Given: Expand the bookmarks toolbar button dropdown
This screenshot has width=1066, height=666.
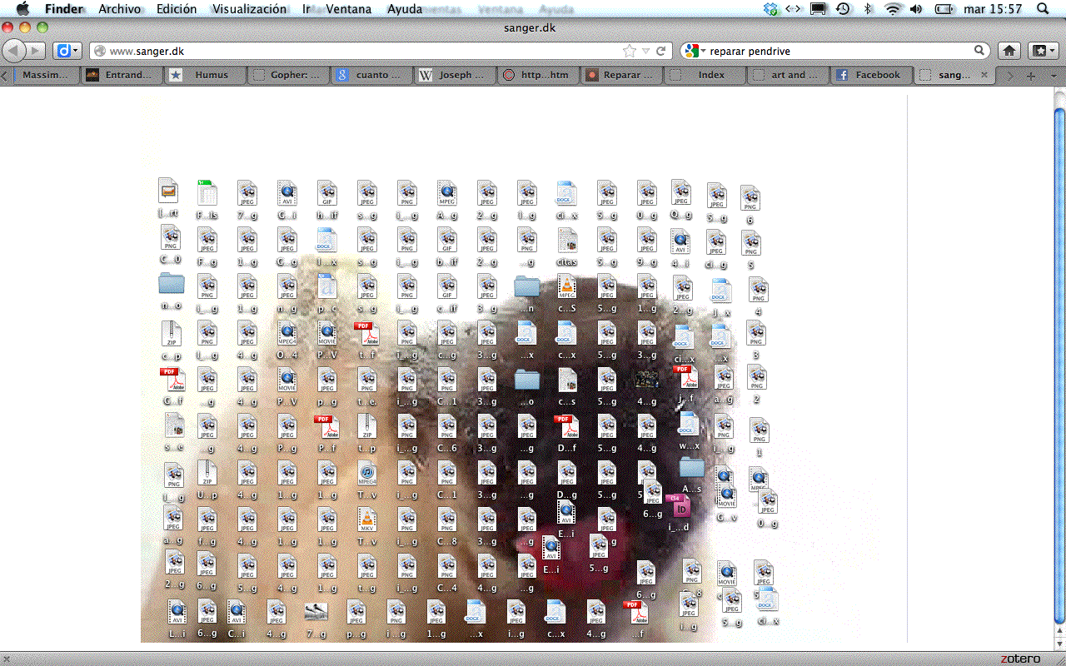Looking at the screenshot, I should pos(1044,51).
